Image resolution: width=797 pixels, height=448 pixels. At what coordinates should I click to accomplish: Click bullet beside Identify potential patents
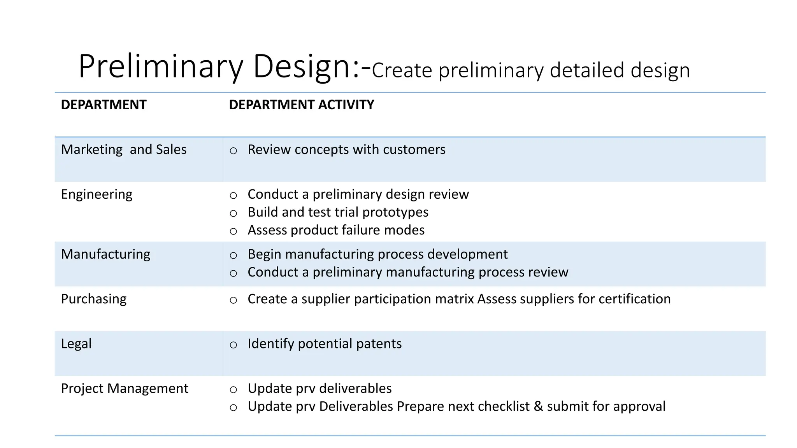click(x=233, y=345)
